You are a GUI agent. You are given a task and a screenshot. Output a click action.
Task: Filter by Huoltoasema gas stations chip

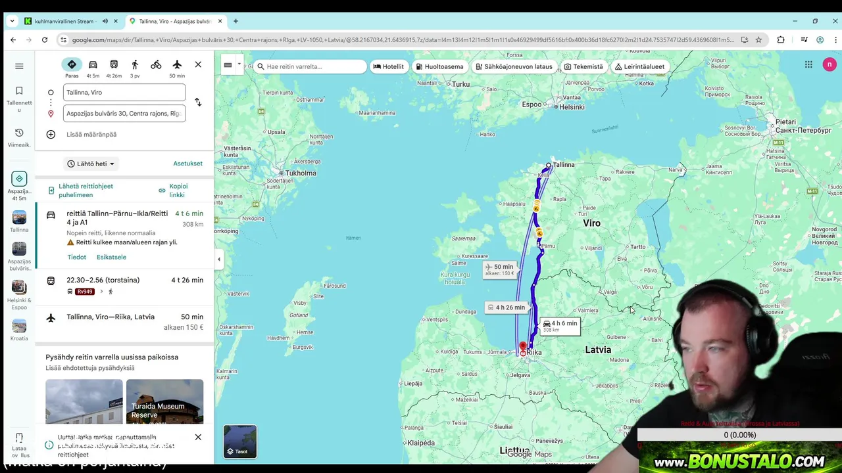[x=439, y=66]
